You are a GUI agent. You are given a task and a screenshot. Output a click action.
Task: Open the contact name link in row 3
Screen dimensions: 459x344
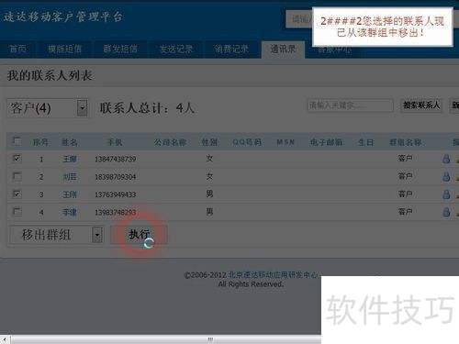click(70, 194)
